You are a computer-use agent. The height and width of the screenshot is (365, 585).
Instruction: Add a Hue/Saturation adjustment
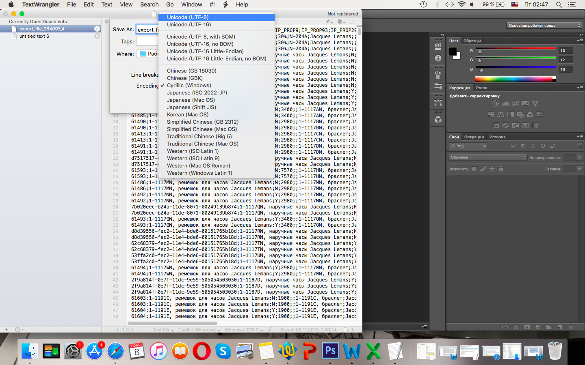coord(491,115)
